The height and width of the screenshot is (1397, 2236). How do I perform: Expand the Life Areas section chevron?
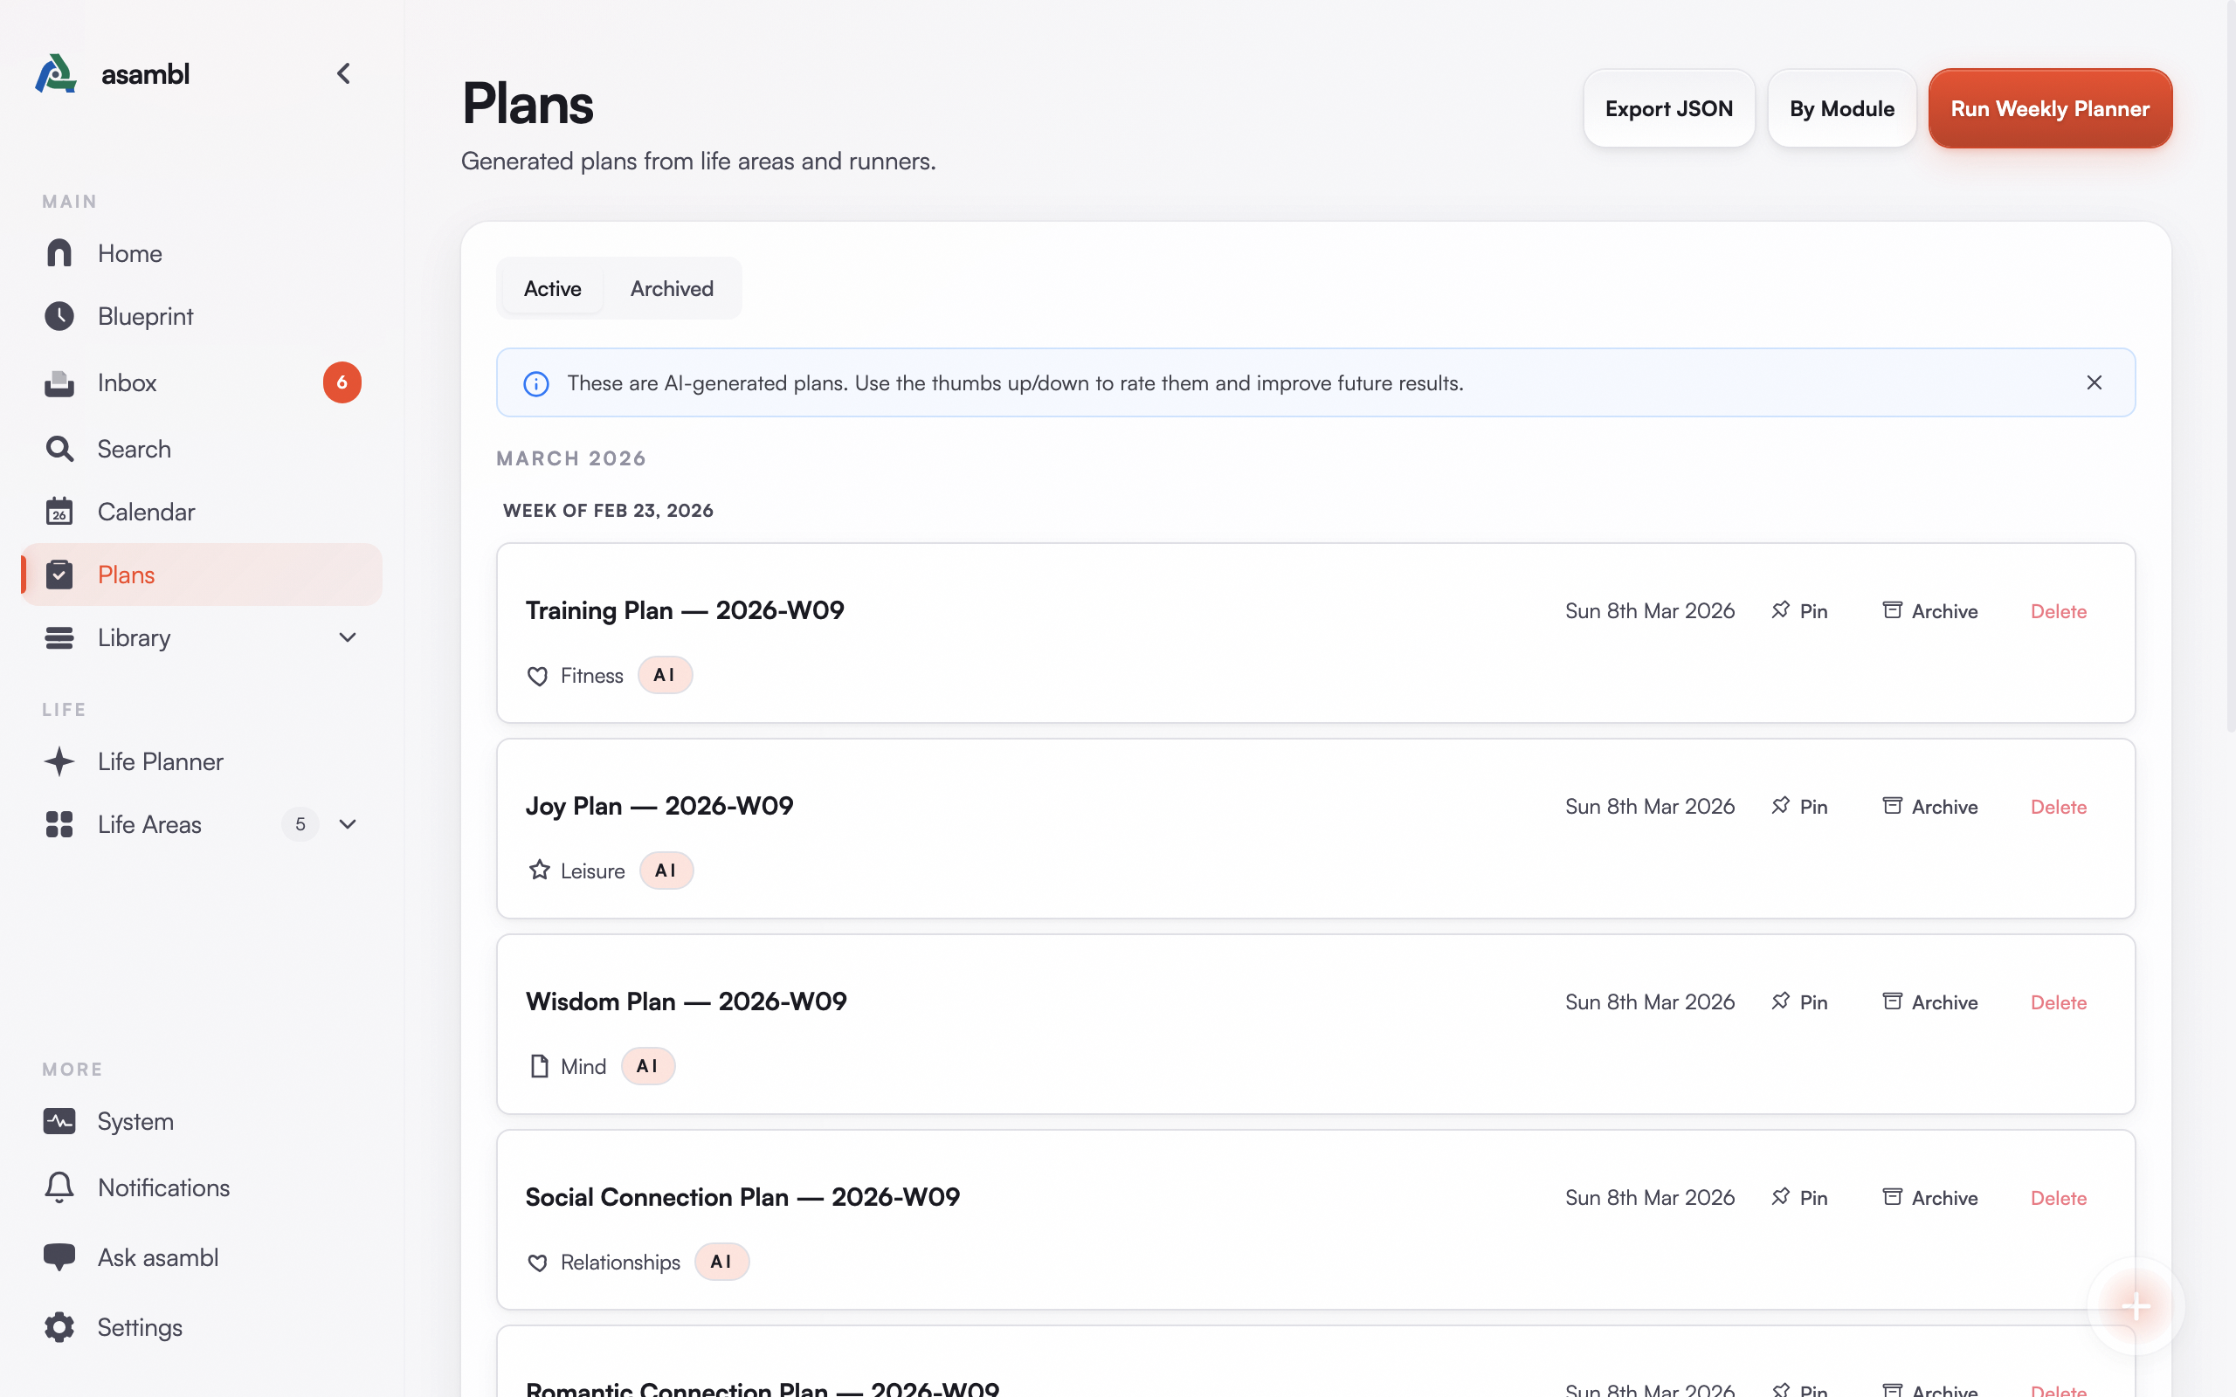point(348,824)
